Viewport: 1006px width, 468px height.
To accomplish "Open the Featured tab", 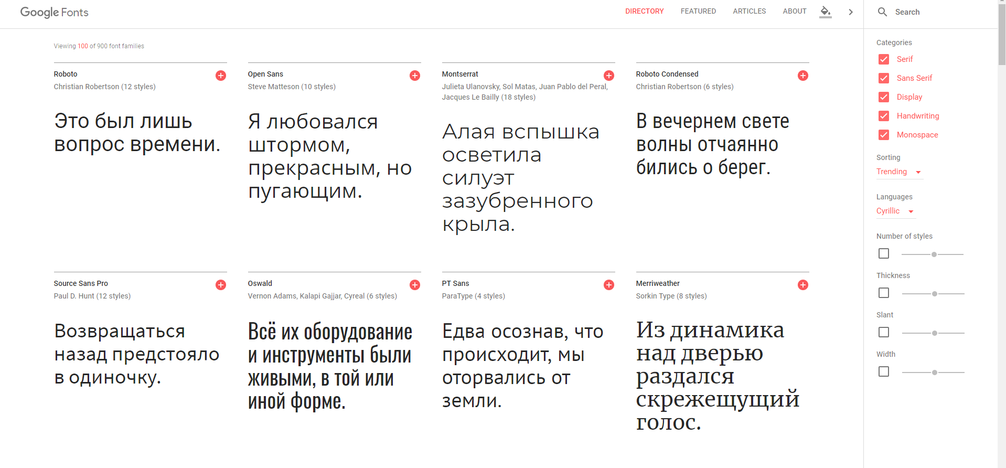I will [698, 12].
